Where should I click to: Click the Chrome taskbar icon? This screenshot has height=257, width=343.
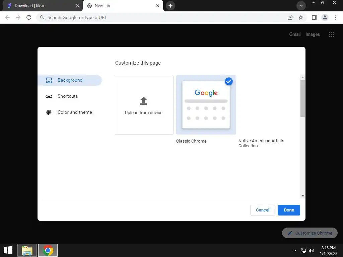click(x=48, y=250)
